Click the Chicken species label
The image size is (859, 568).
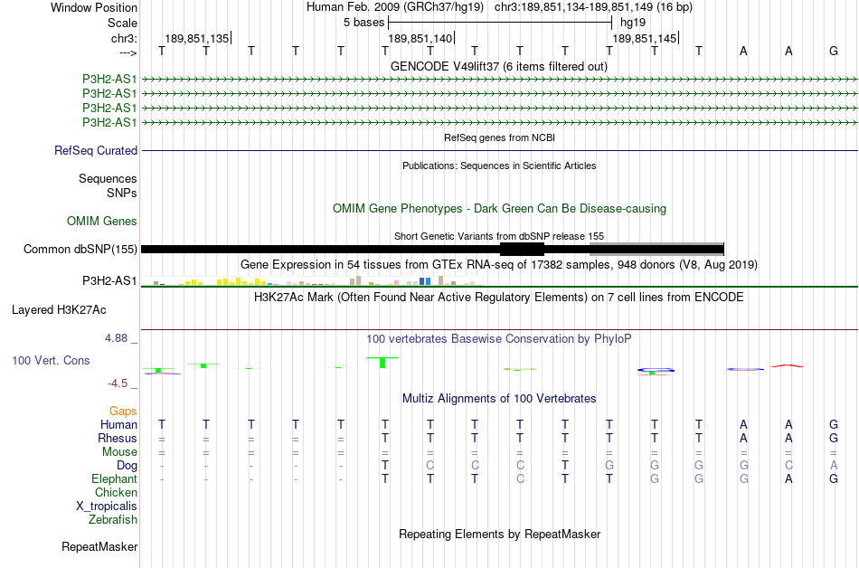[x=116, y=492]
